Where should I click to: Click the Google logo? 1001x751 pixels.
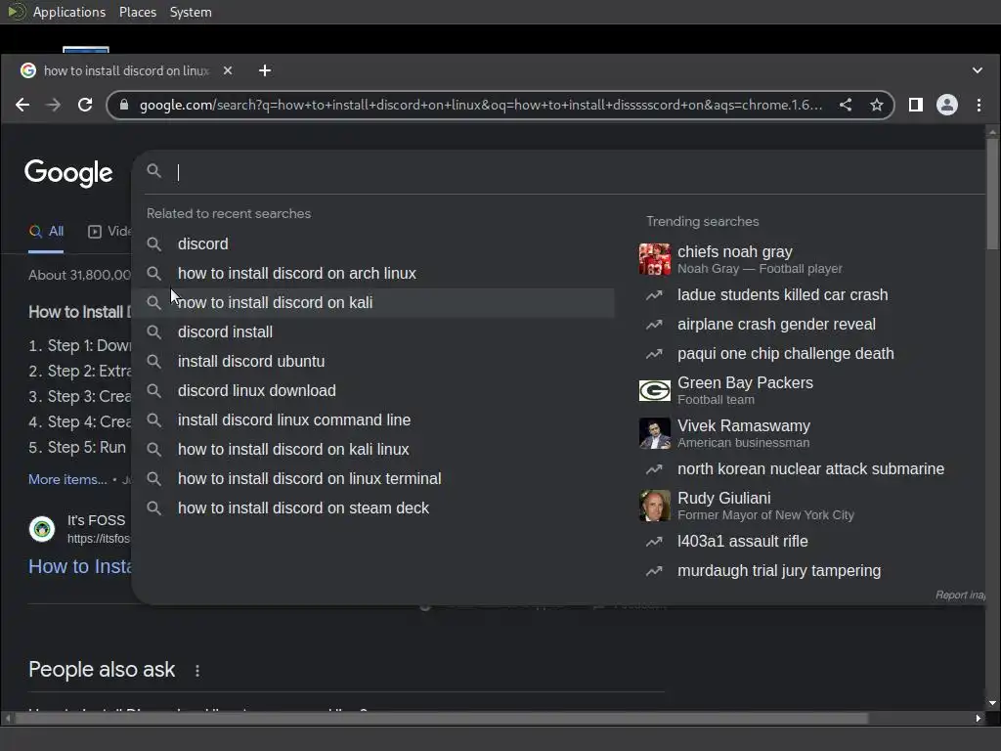68,173
